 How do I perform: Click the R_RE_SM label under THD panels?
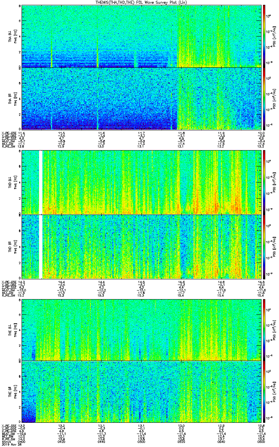tap(8, 295)
